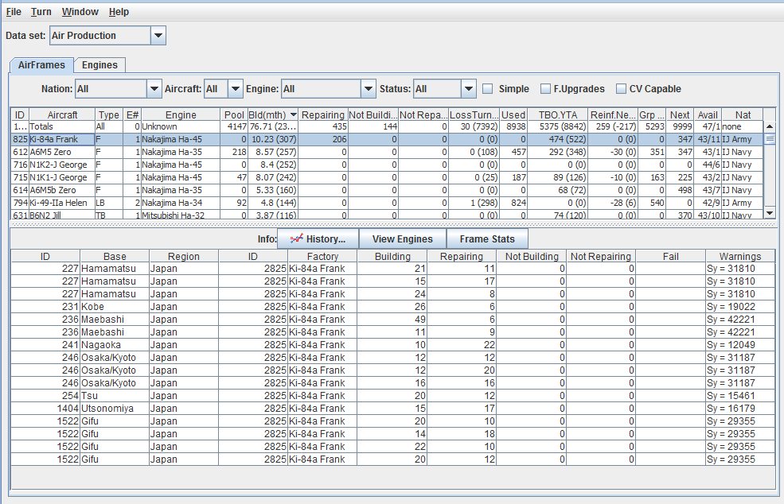Click the Kobe base cell
Screen dimensions: 784x504
(115, 307)
